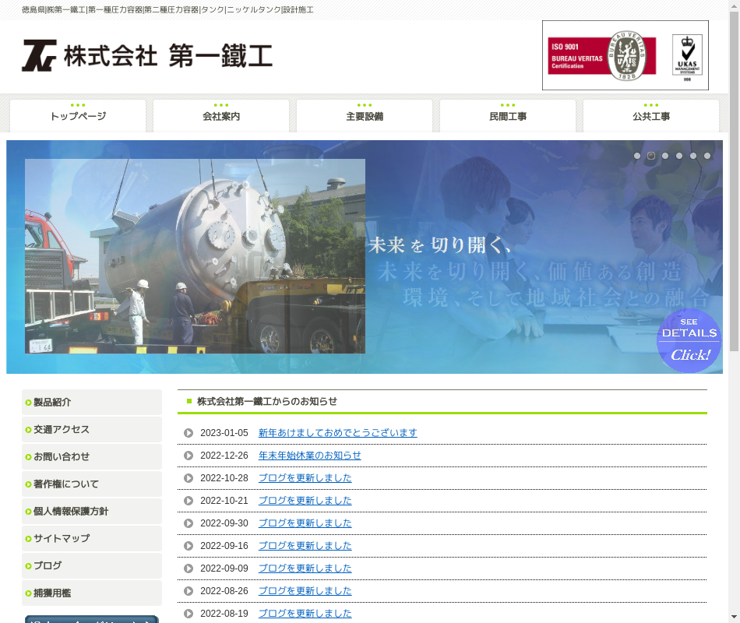740x623 pixels.
Task: Open the 新年あけましておめでとうございます news link
Action: coord(337,433)
